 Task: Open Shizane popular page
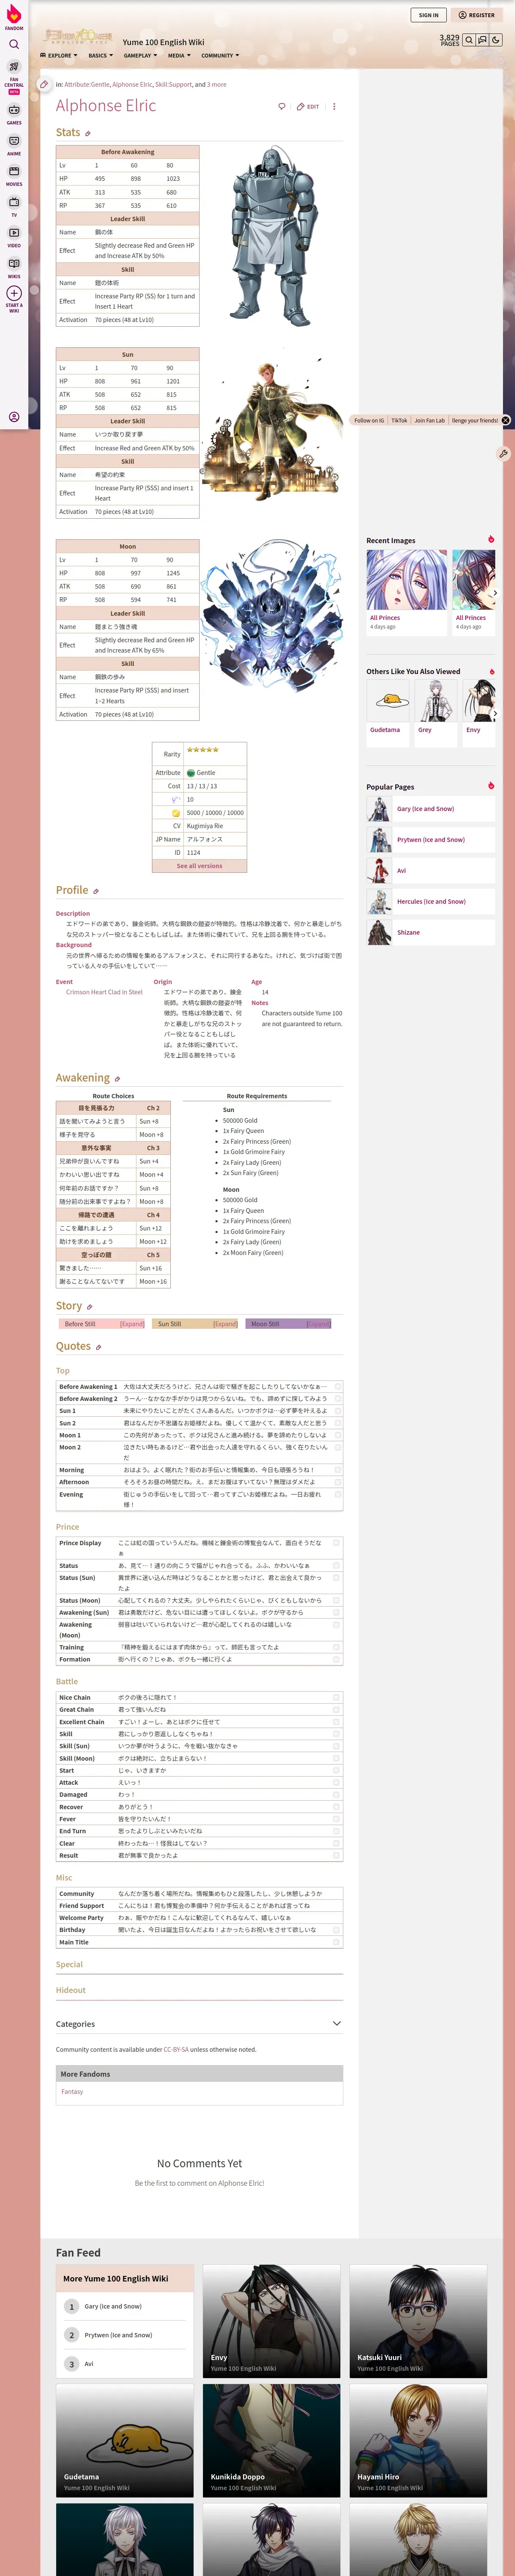point(408,932)
